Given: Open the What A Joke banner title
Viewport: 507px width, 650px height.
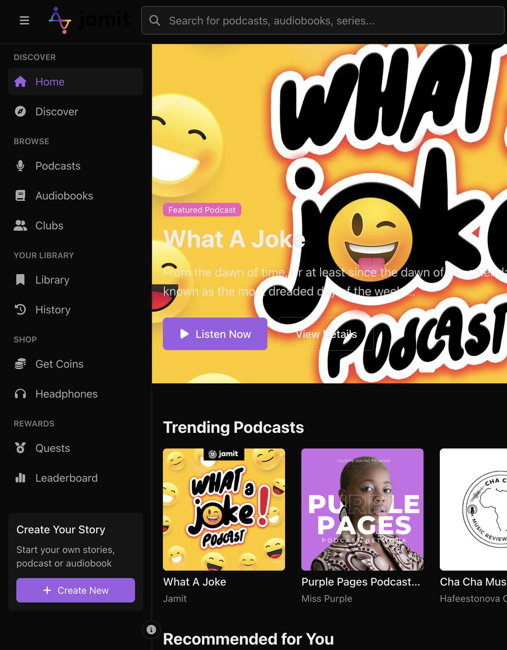Looking at the screenshot, I should [x=234, y=239].
